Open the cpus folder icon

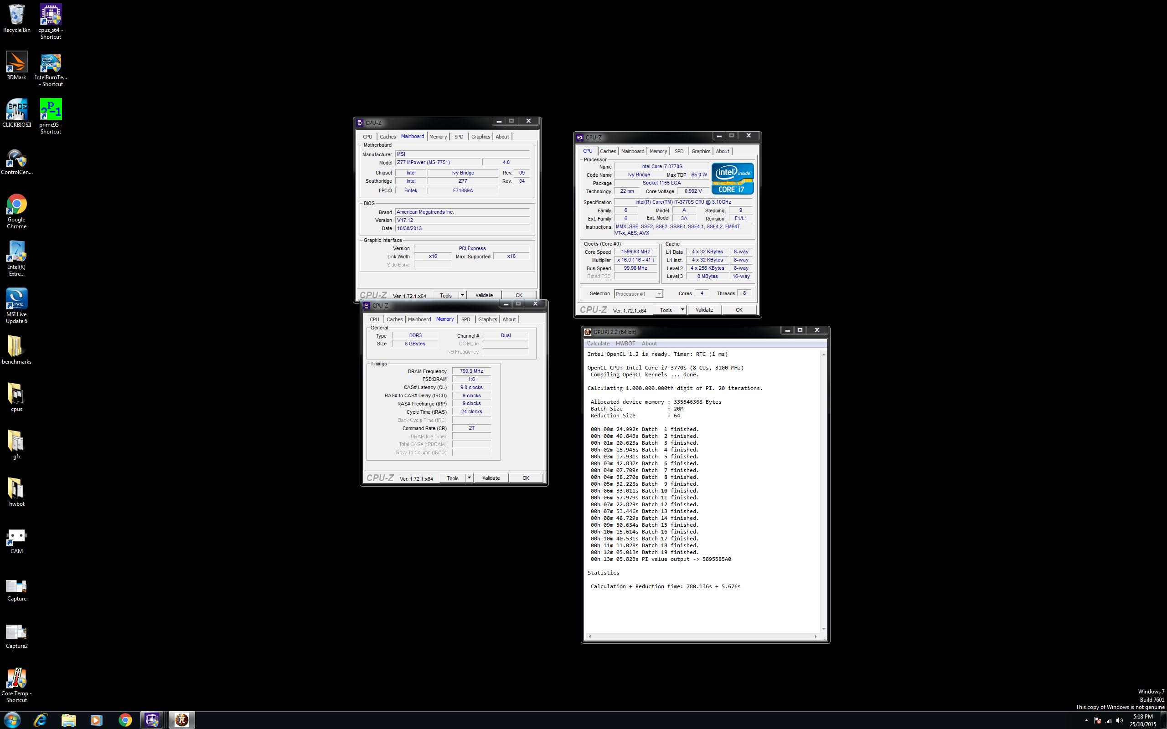pyautogui.click(x=16, y=398)
